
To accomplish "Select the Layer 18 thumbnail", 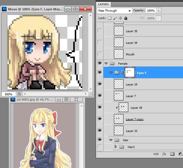I will pyautogui.click(x=123, y=107).
